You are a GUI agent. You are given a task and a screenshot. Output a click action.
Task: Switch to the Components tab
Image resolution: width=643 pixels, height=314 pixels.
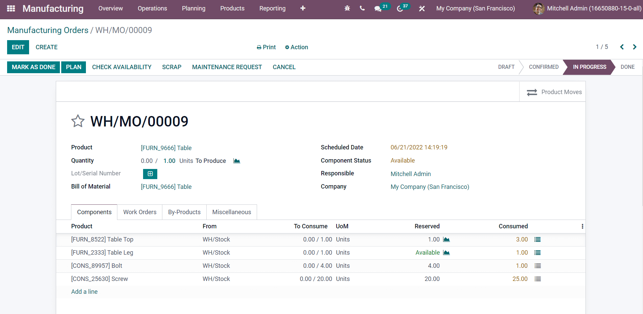(94, 212)
